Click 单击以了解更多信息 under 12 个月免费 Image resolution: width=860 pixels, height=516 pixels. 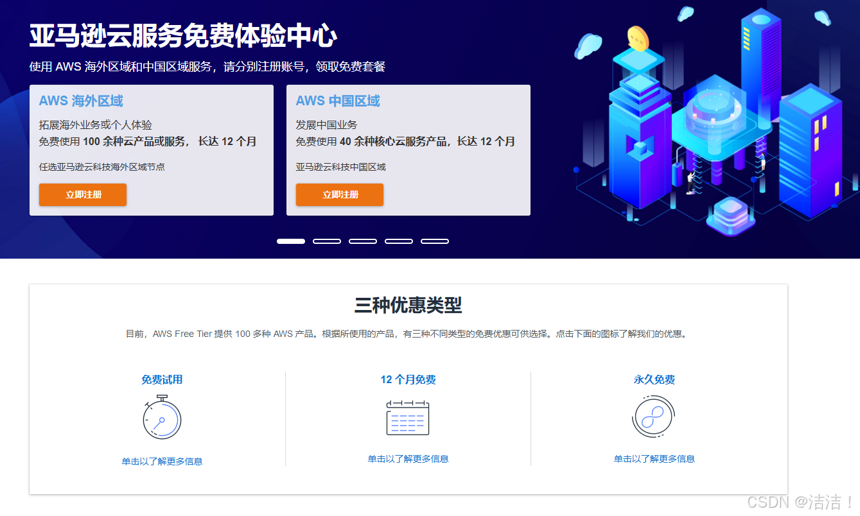pyautogui.click(x=408, y=459)
